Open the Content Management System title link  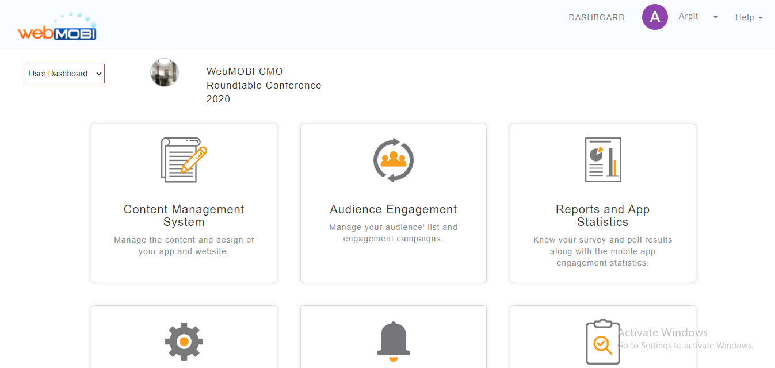click(184, 216)
